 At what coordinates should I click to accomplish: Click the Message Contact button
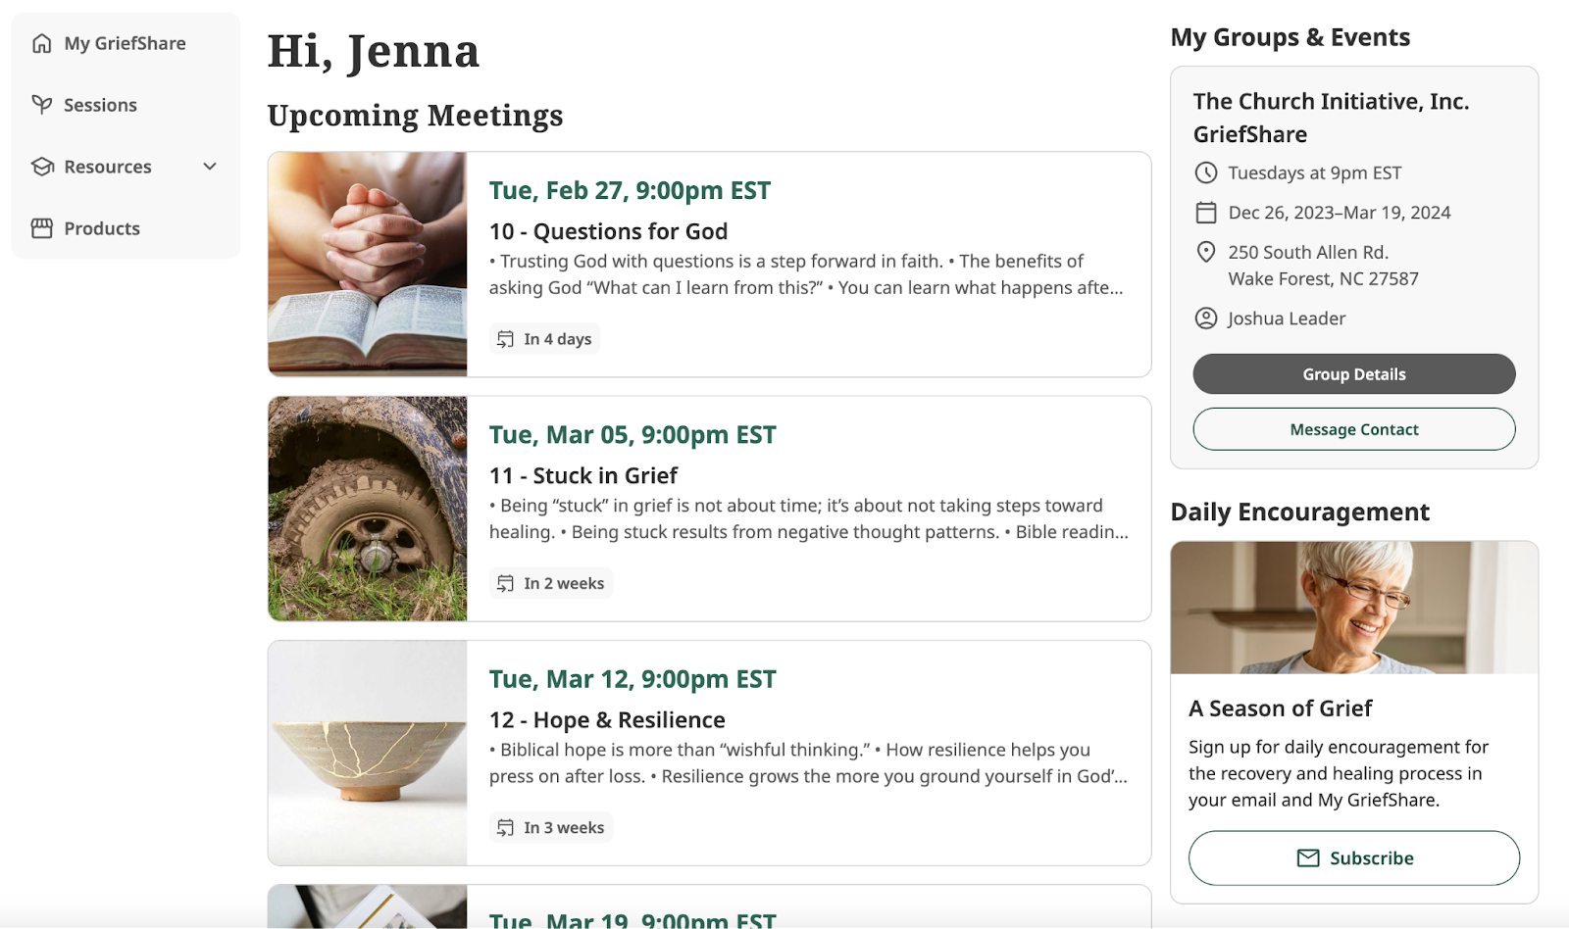1354,429
